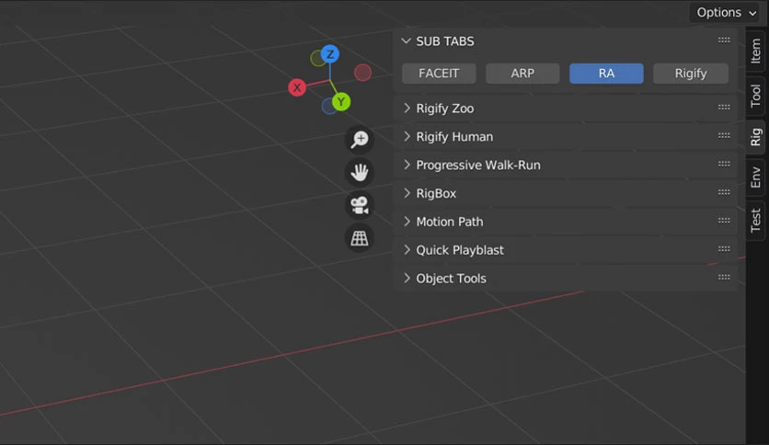Select the Rigify sub tab
769x445 pixels.
(691, 74)
